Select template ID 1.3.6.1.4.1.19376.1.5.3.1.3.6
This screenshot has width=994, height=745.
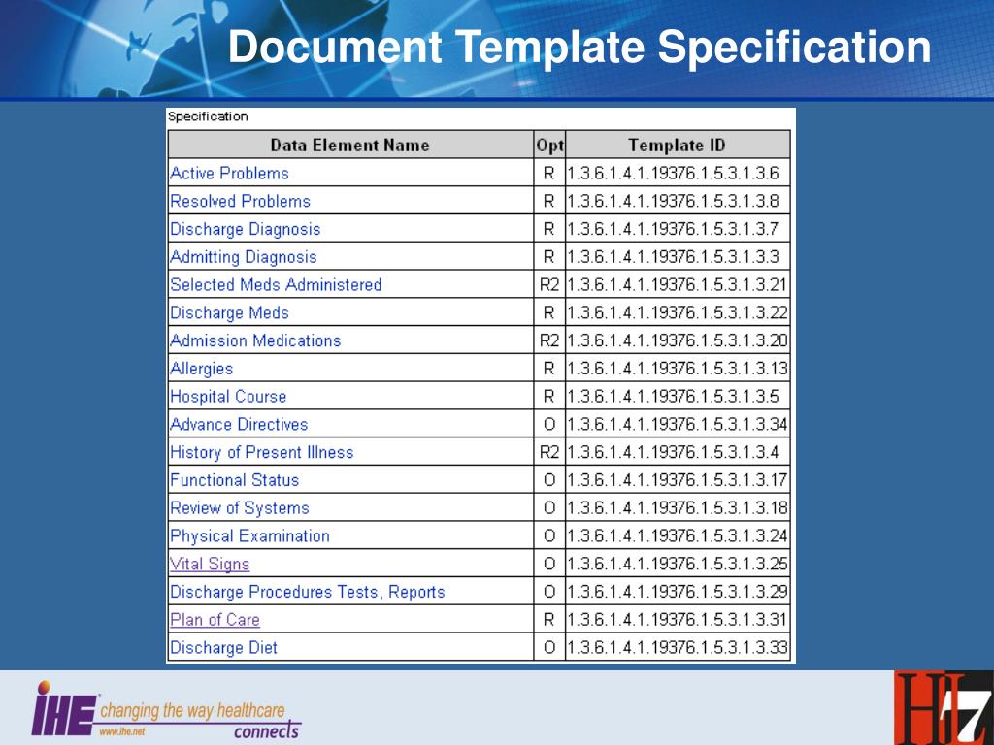(673, 173)
